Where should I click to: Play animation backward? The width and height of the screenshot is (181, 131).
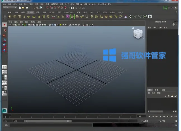pyautogui.click(x=160, y=116)
